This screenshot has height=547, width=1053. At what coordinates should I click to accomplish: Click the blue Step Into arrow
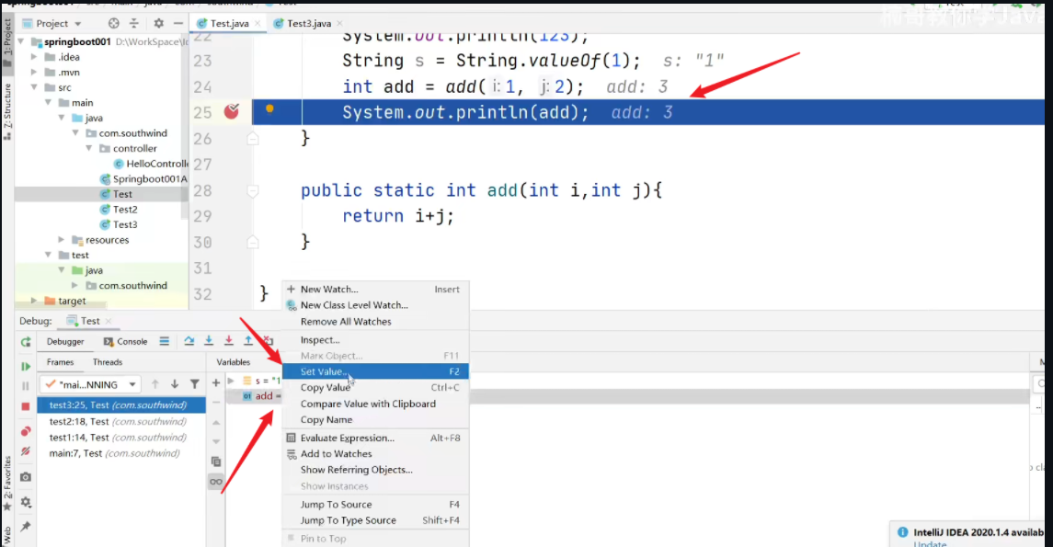click(x=209, y=341)
